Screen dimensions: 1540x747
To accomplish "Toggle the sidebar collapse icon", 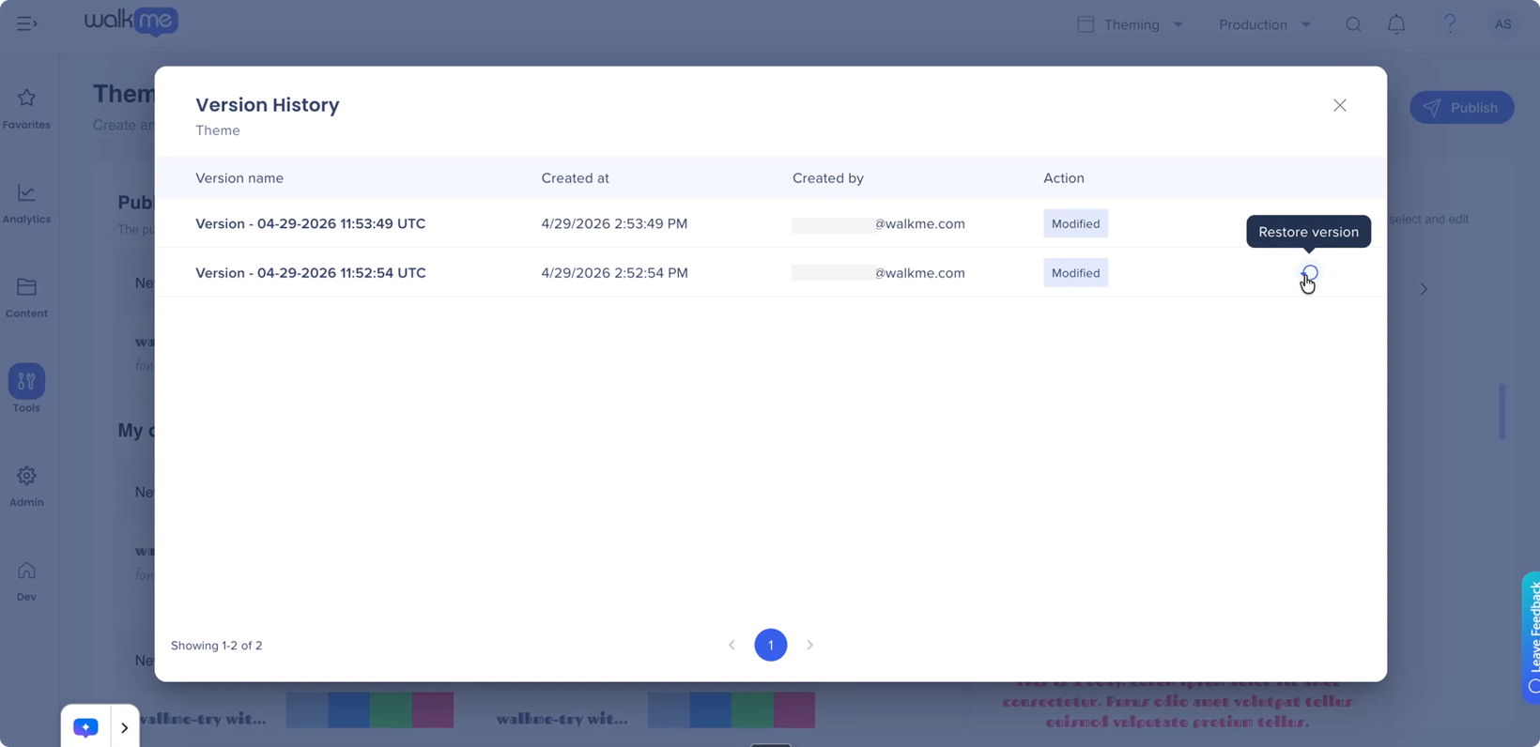I will [x=26, y=23].
